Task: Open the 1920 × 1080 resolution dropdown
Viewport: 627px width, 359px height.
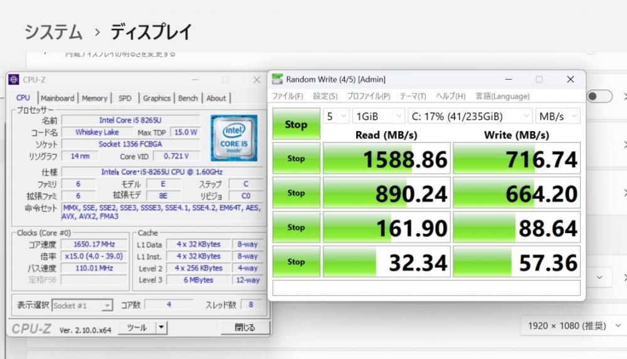Action: pos(574,326)
